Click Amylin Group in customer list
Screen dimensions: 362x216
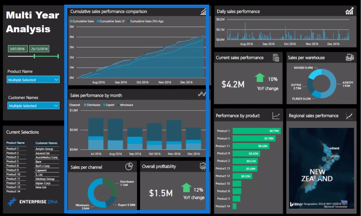point(44,149)
